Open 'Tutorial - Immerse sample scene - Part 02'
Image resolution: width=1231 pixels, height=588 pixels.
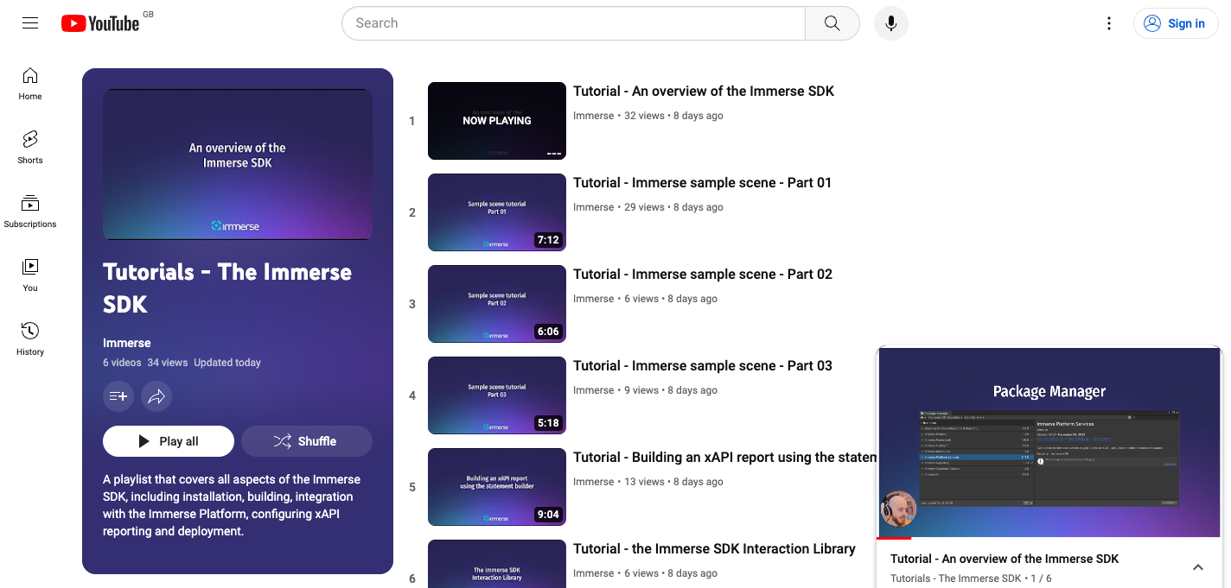703,275
